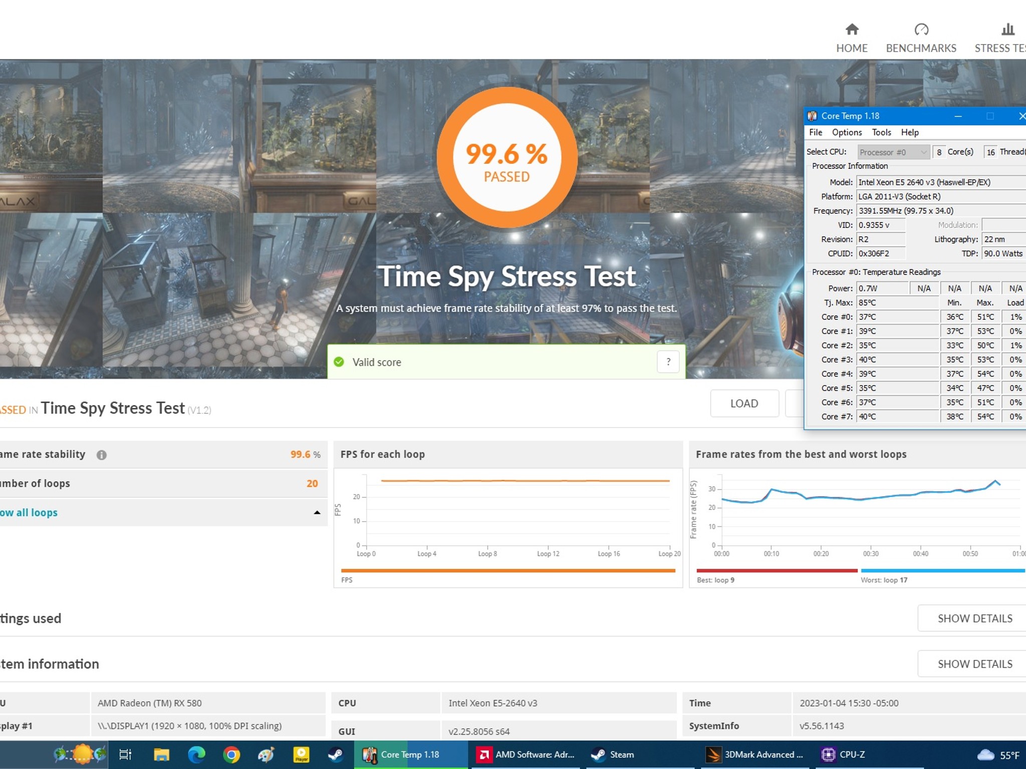The width and height of the screenshot is (1026, 769).
Task: Open the Stress Tests tab
Action: (x=1000, y=38)
